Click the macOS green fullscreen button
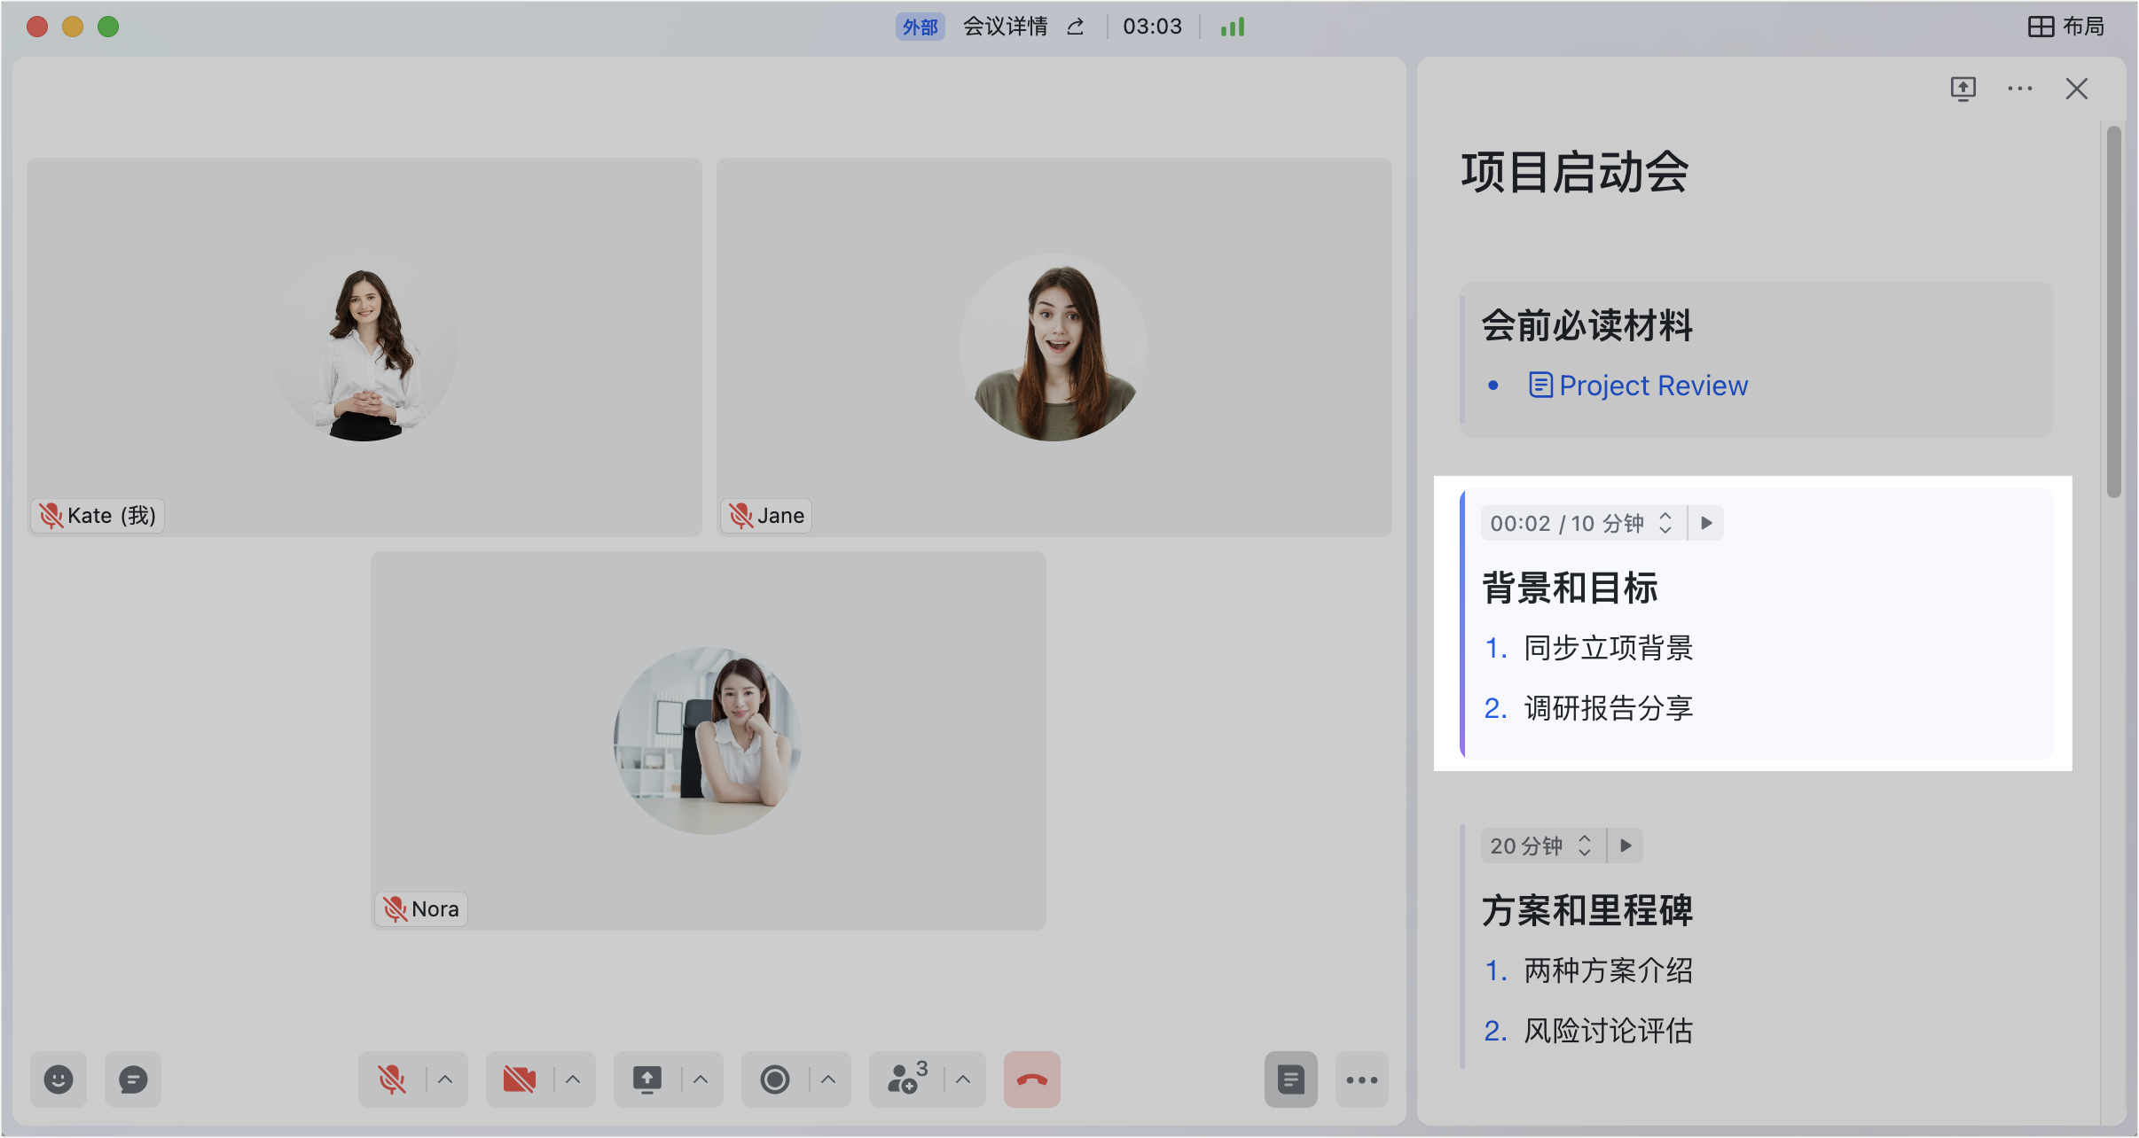 coord(108,27)
